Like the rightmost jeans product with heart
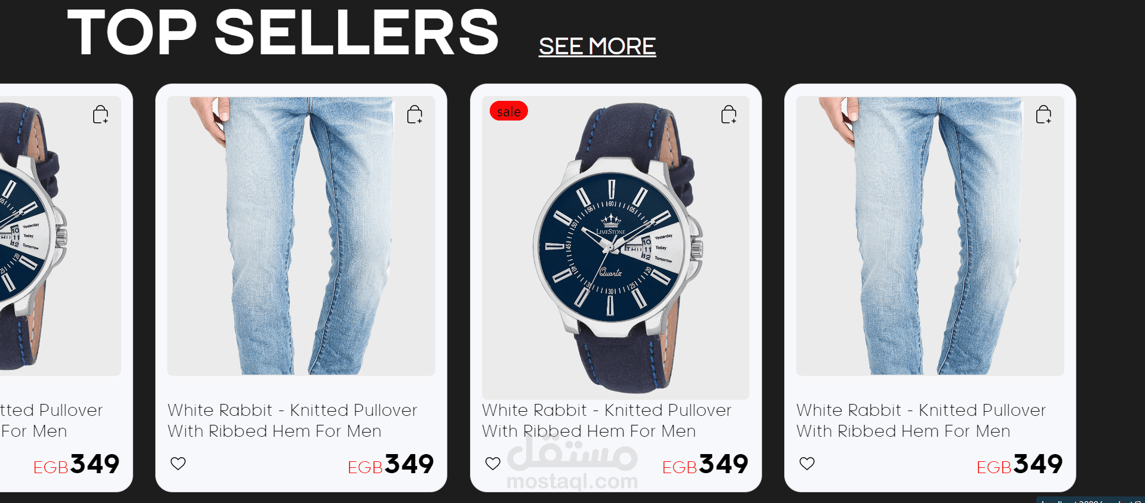The image size is (1145, 503). coord(807,463)
